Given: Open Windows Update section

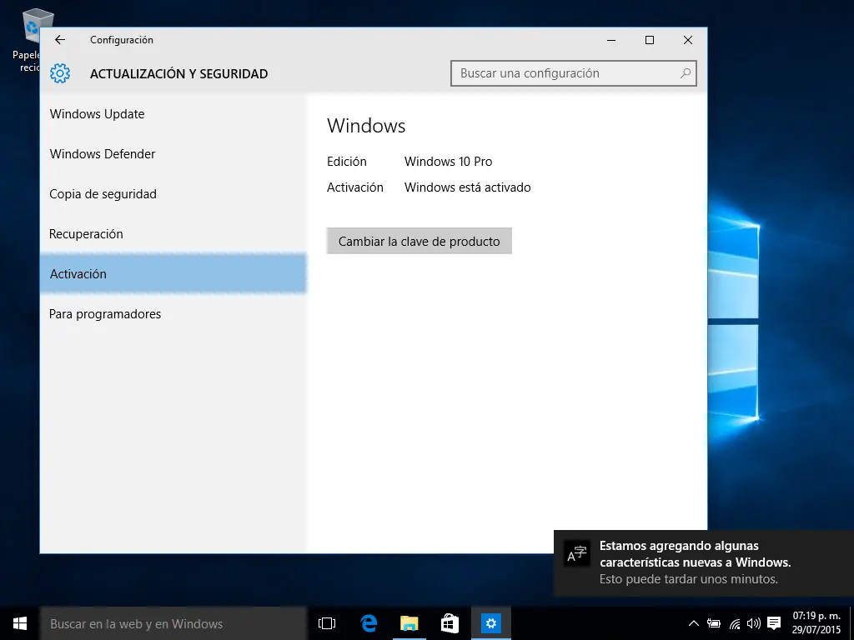Looking at the screenshot, I should pyautogui.click(x=173, y=114).
